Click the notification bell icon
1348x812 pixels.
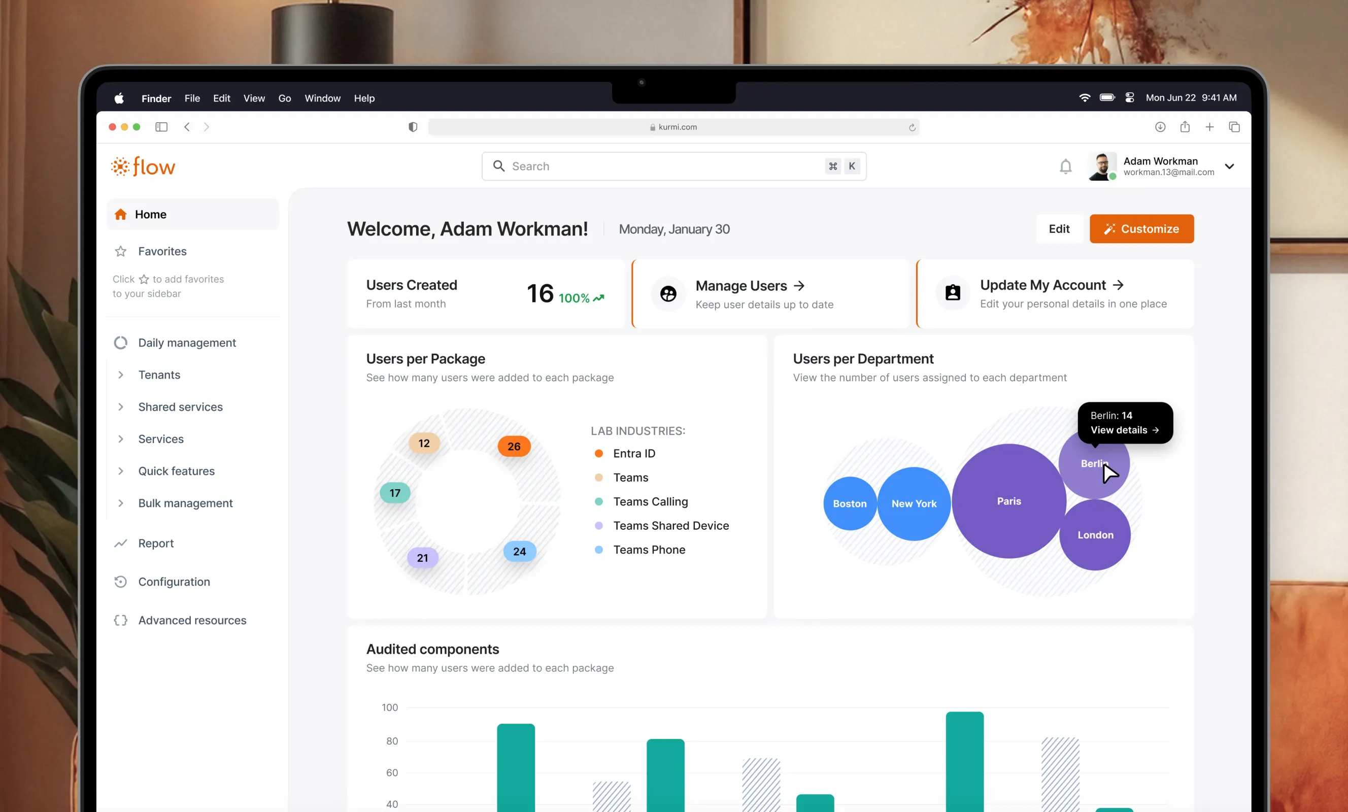point(1065,166)
